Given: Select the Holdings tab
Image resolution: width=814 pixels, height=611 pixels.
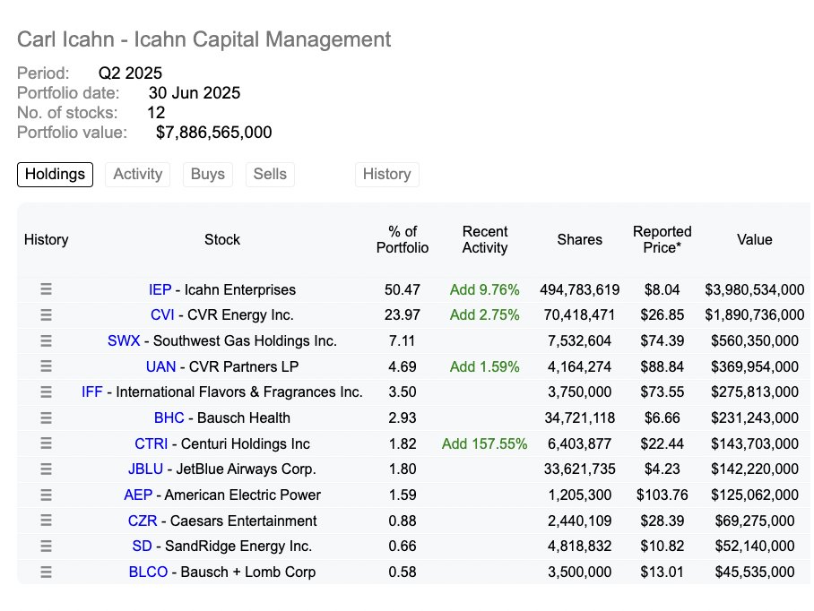Looking at the screenshot, I should [x=55, y=175].
